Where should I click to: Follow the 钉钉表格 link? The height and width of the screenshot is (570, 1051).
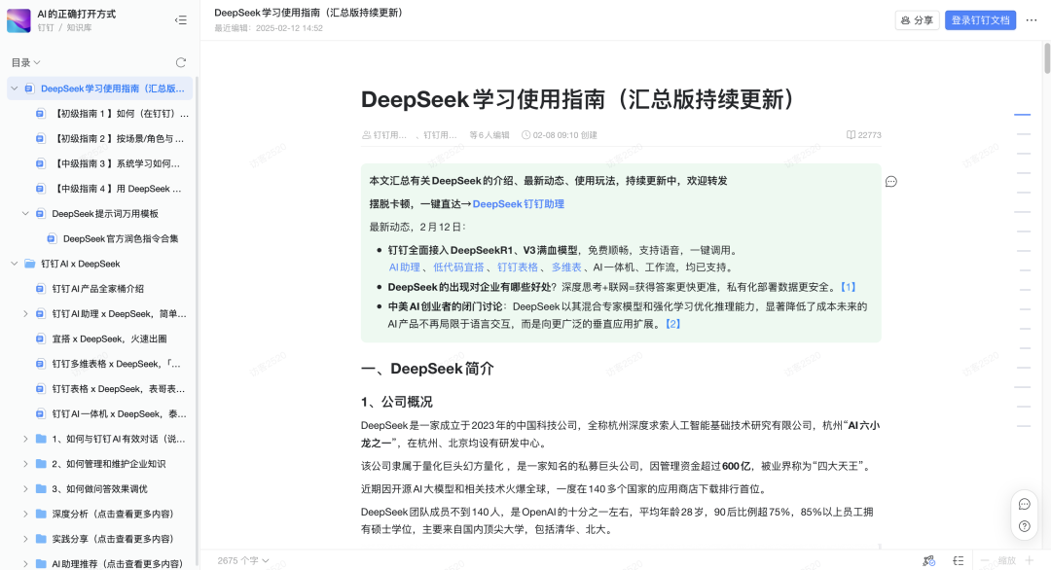[518, 267]
